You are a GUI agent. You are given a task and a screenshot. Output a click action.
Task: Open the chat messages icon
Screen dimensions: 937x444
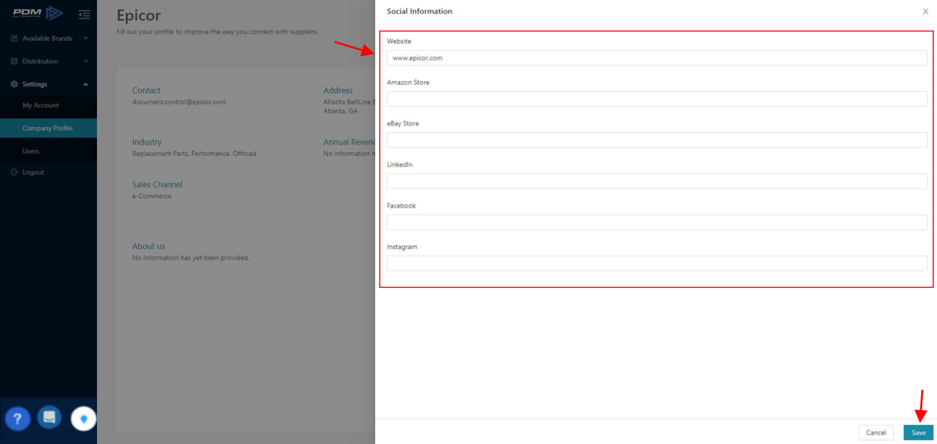tap(49, 417)
